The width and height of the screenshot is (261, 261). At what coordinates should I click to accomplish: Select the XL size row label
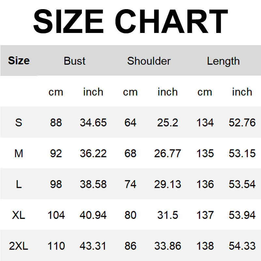pyautogui.click(x=19, y=215)
